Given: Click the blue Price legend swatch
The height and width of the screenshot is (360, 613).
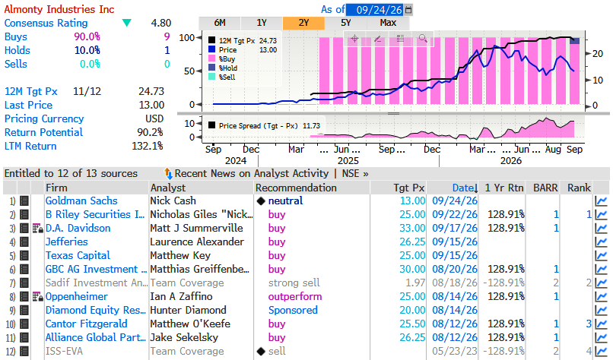Looking at the screenshot, I should 212,49.
